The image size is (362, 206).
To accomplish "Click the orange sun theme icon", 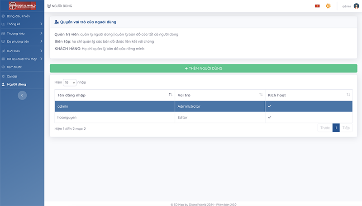I will (x=329, y=6).
